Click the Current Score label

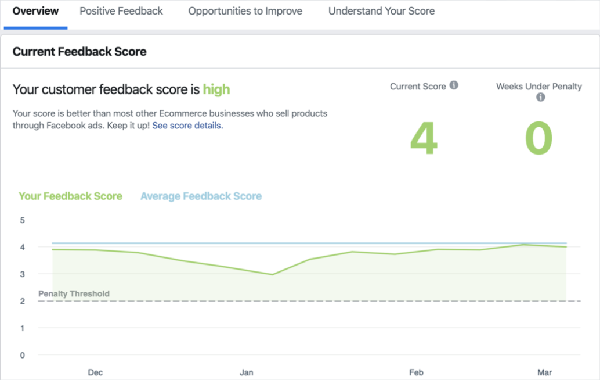tap(418, 87)
